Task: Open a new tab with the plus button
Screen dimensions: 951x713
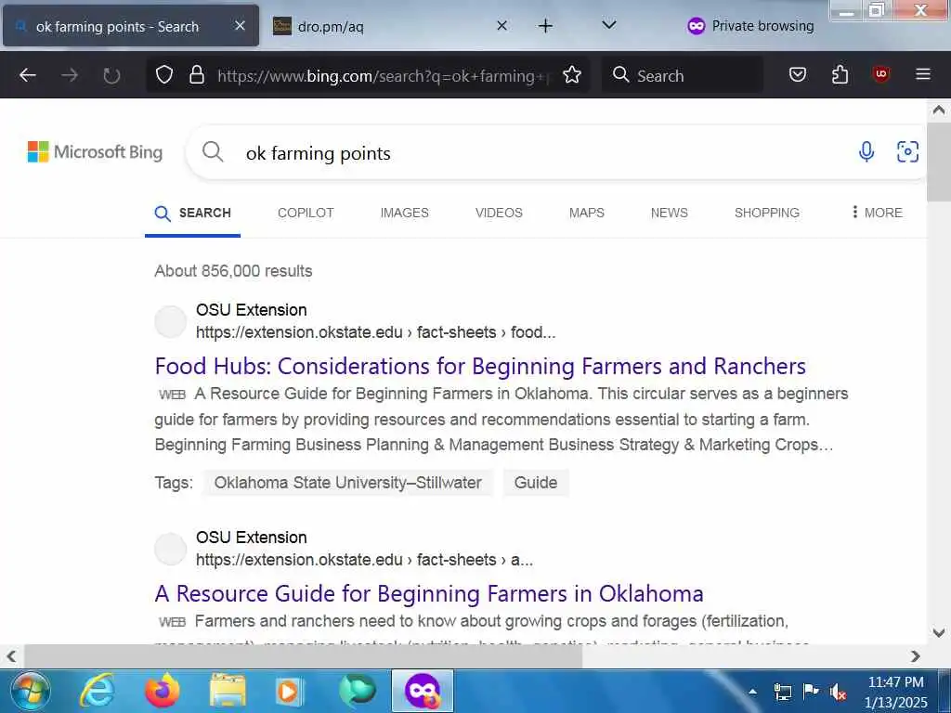Action: (x=545, y=25)
